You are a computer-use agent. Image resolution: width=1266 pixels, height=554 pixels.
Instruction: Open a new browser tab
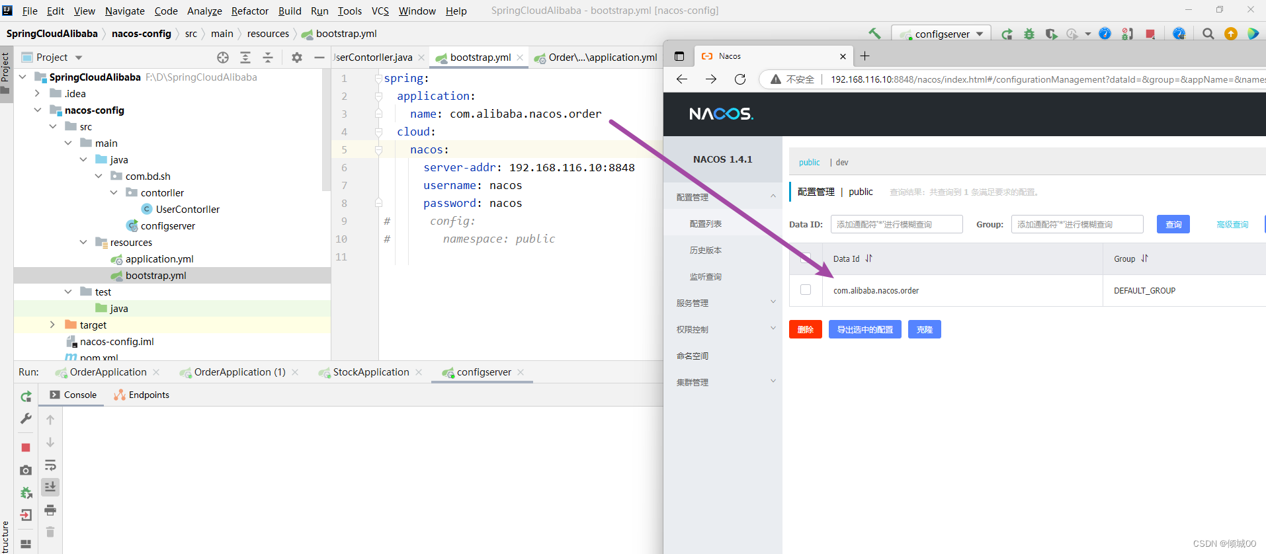(x=865, y=56)
